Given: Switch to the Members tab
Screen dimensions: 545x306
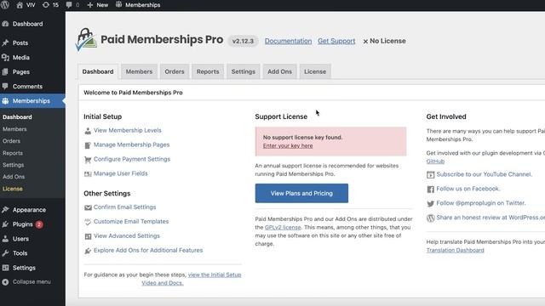Looking at the screenshot, I should [139, 71].
